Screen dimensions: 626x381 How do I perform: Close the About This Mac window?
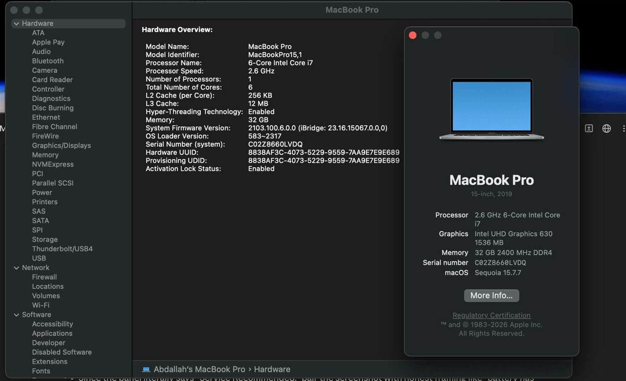[x=413, y=36]
